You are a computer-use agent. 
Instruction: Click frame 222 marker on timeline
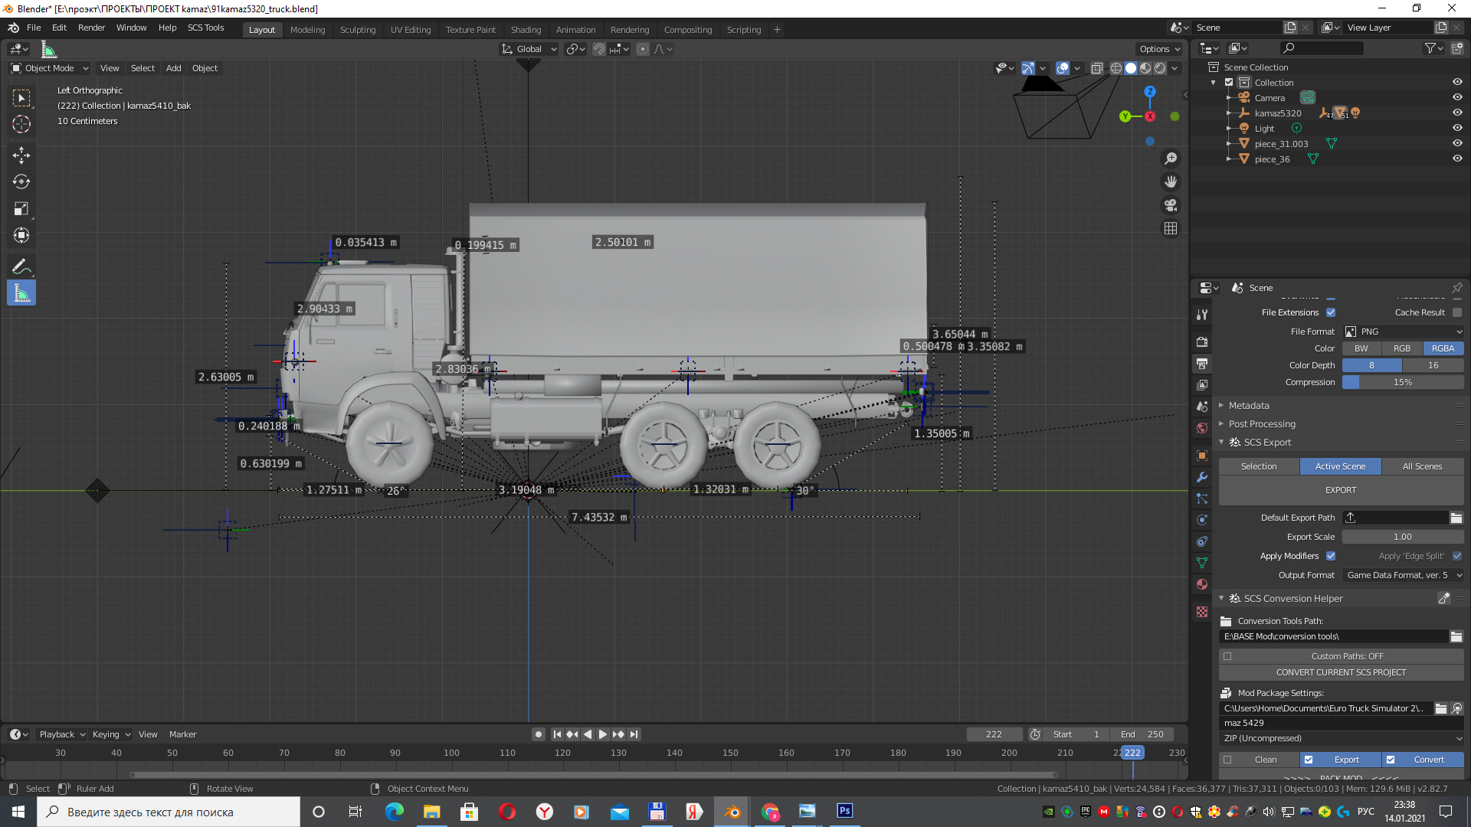(x=1132, y=753)
